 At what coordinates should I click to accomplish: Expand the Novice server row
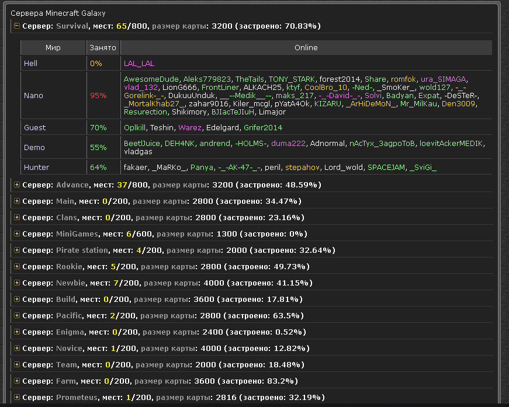coord(17,349)
